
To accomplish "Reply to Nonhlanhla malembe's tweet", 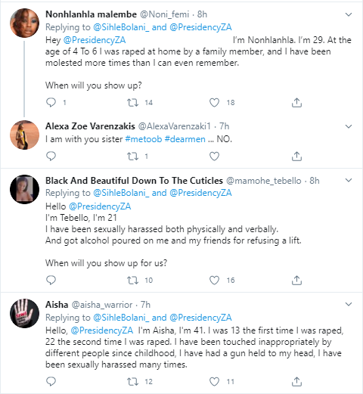I will point(51,103).
